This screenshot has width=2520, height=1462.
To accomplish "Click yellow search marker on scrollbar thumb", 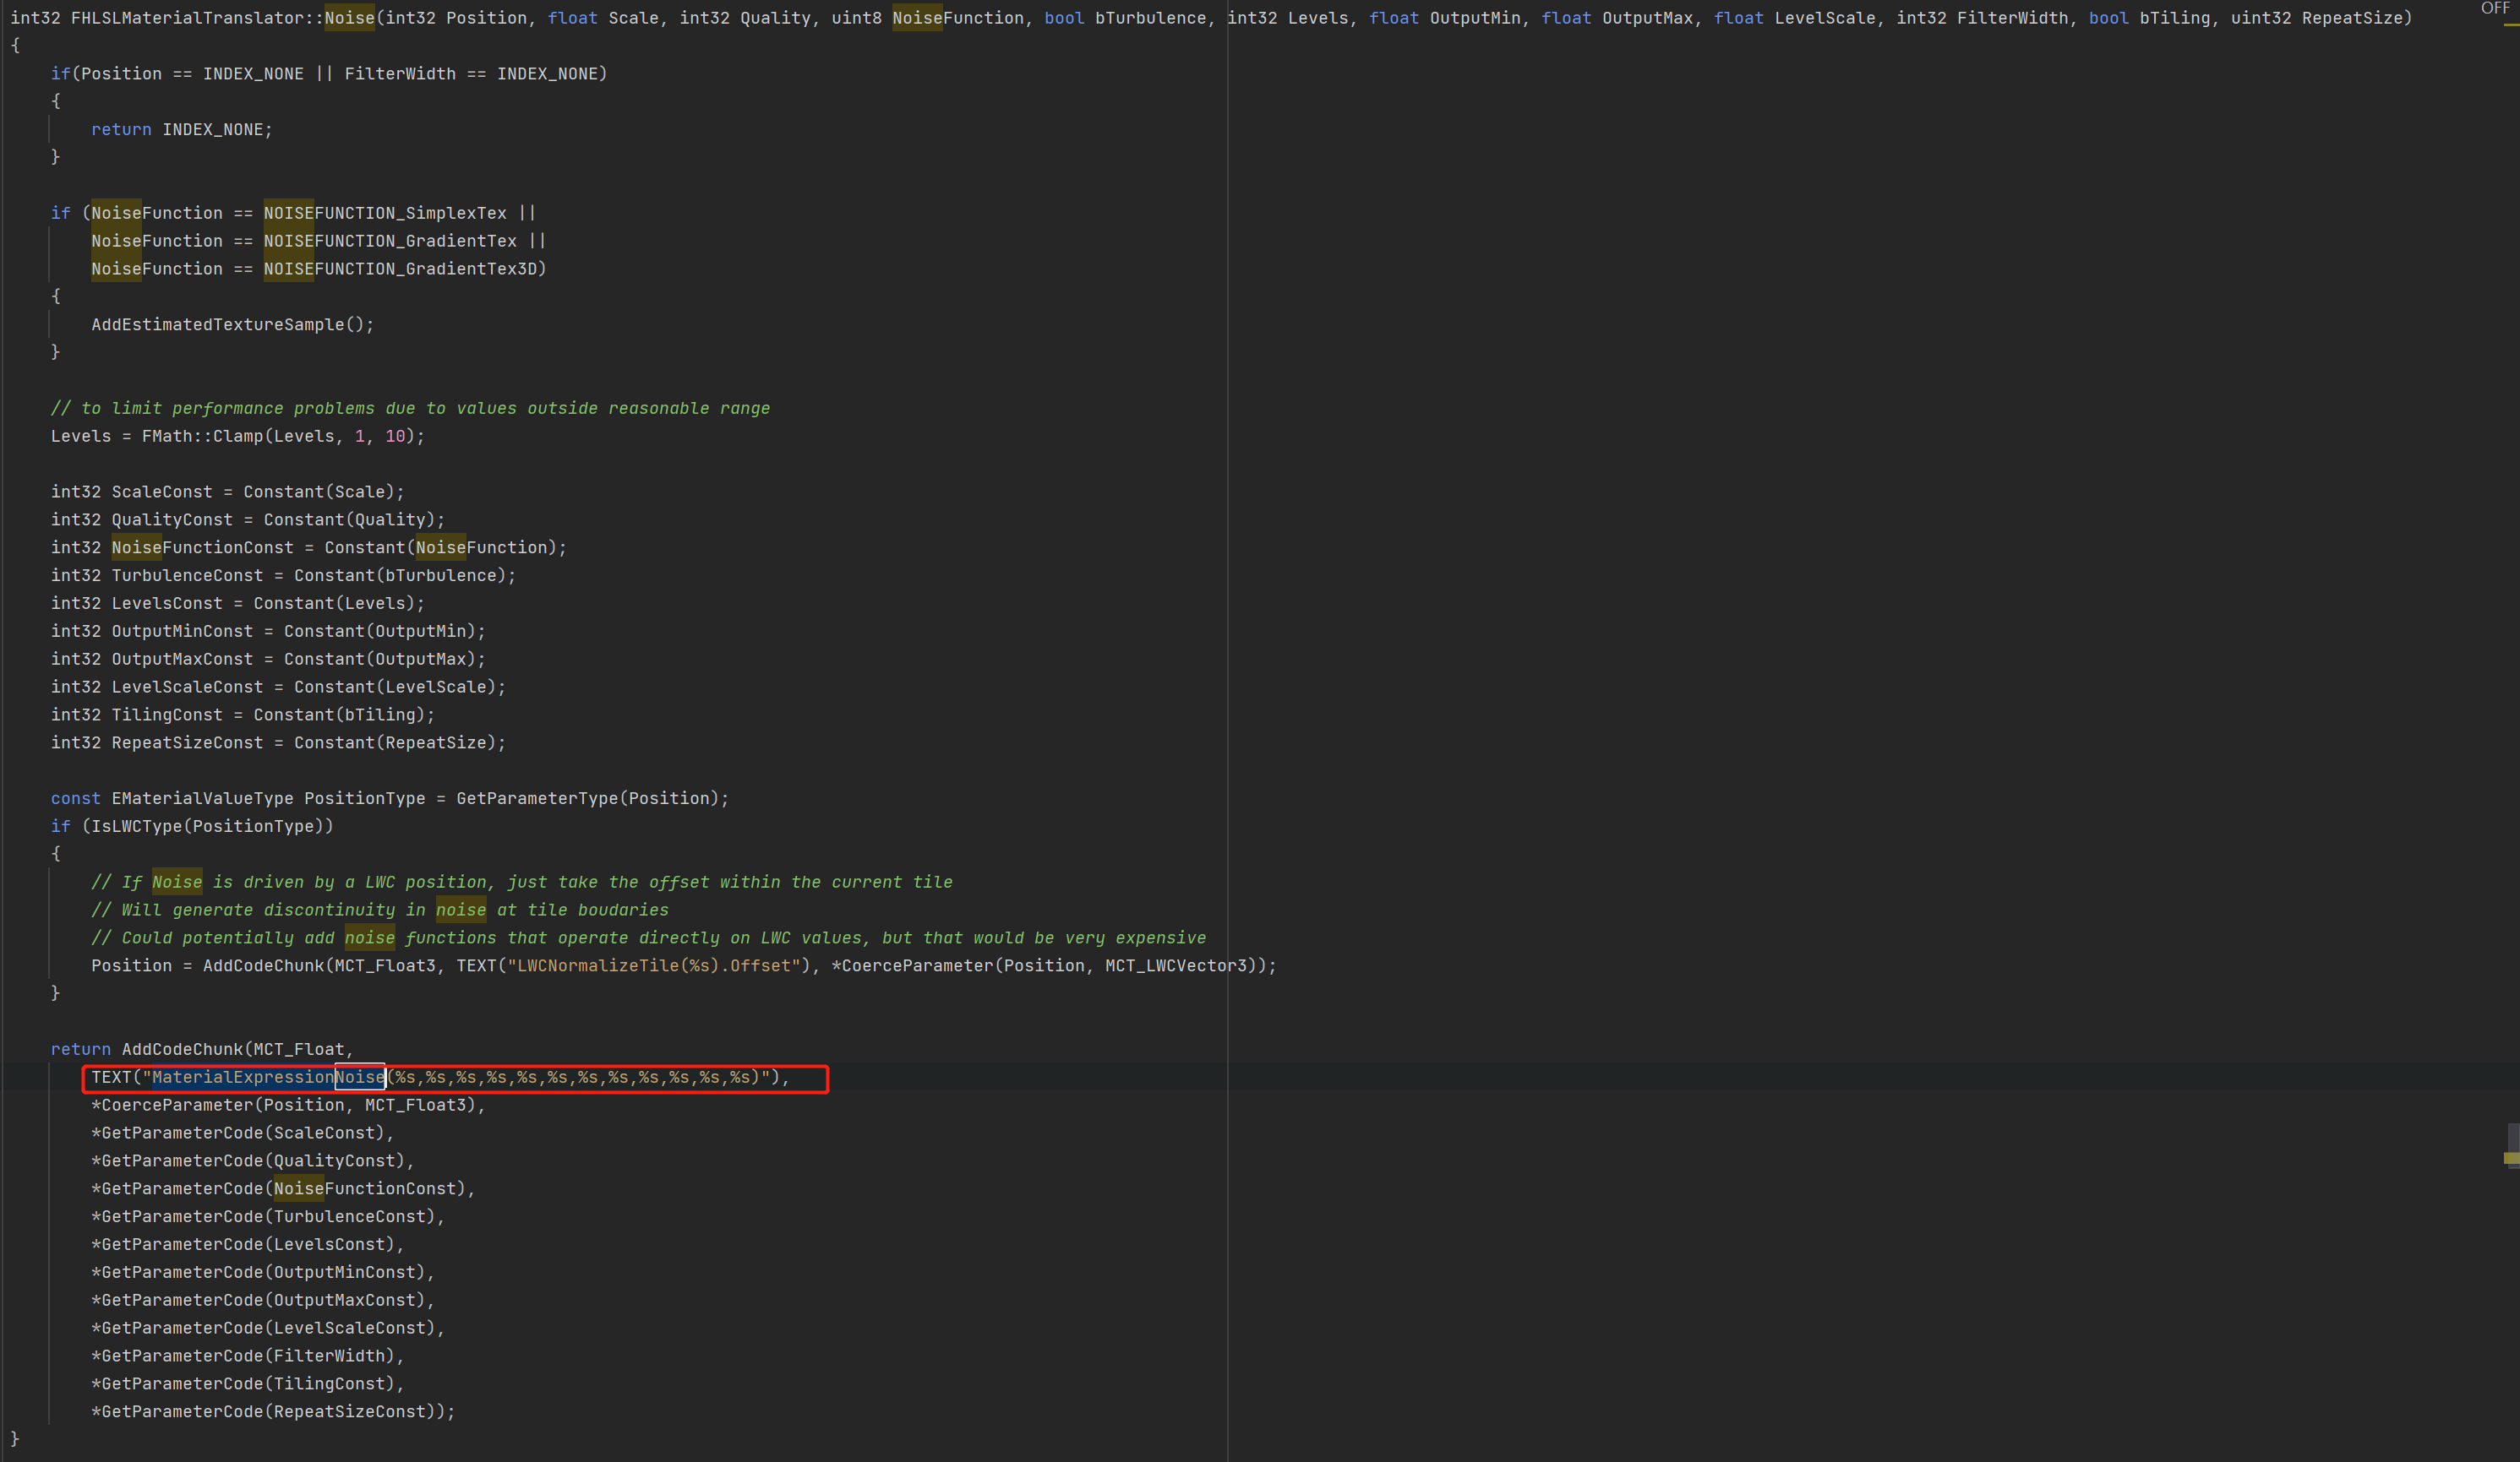I will pos(2511,1158).
